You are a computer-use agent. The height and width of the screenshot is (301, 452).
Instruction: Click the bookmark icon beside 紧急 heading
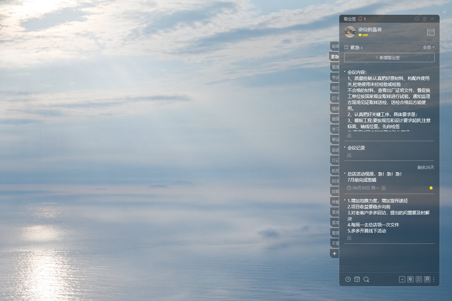(347, 47)
